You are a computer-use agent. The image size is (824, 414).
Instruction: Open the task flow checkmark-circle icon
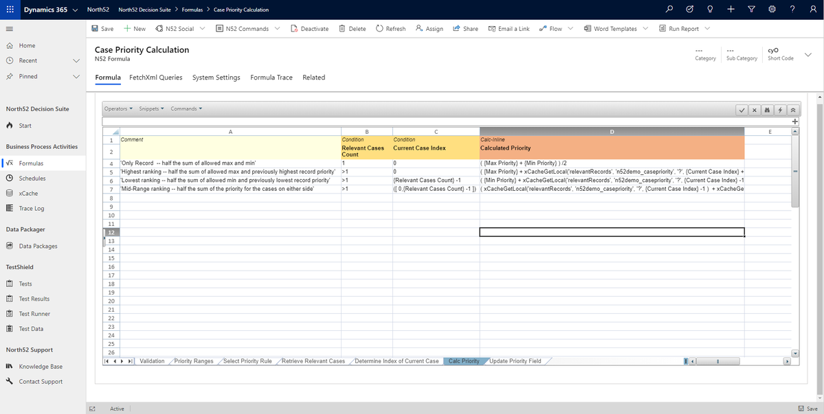pos(690,10)
